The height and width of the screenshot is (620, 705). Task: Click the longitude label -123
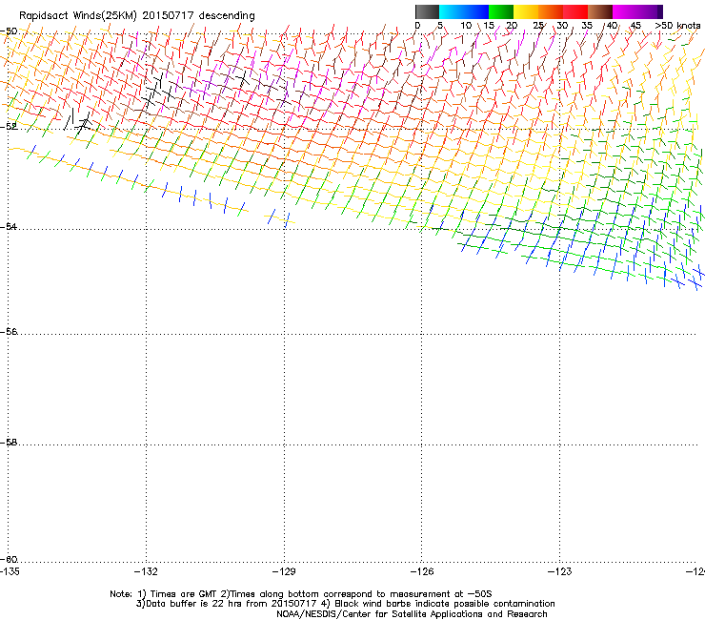click(x=560, y=571)
